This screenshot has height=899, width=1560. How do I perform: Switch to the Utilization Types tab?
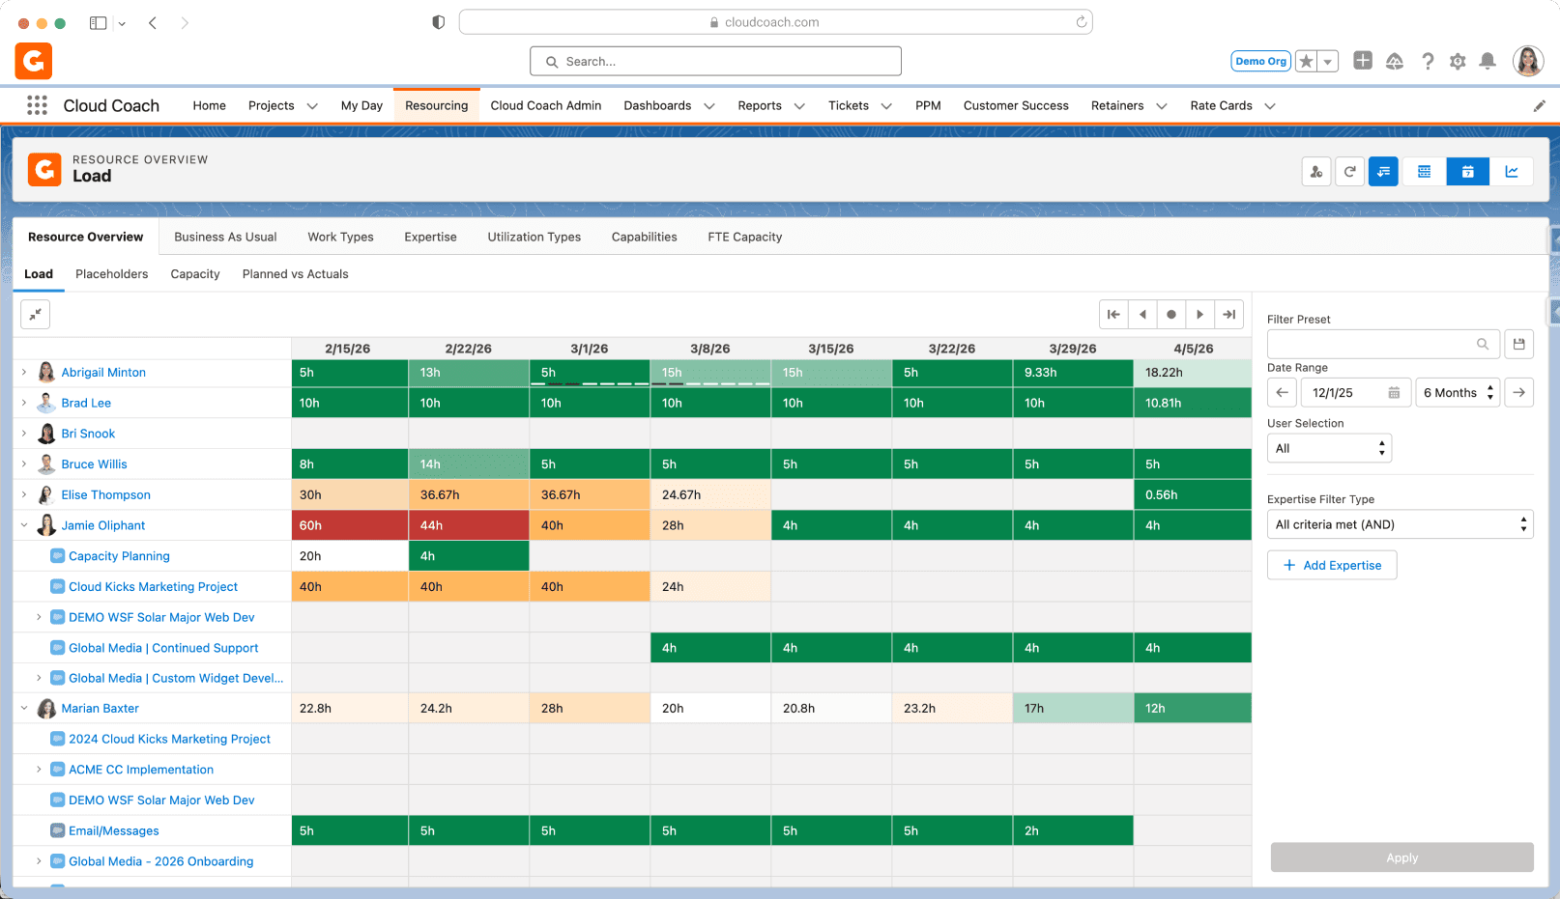[x=534, y=237]
